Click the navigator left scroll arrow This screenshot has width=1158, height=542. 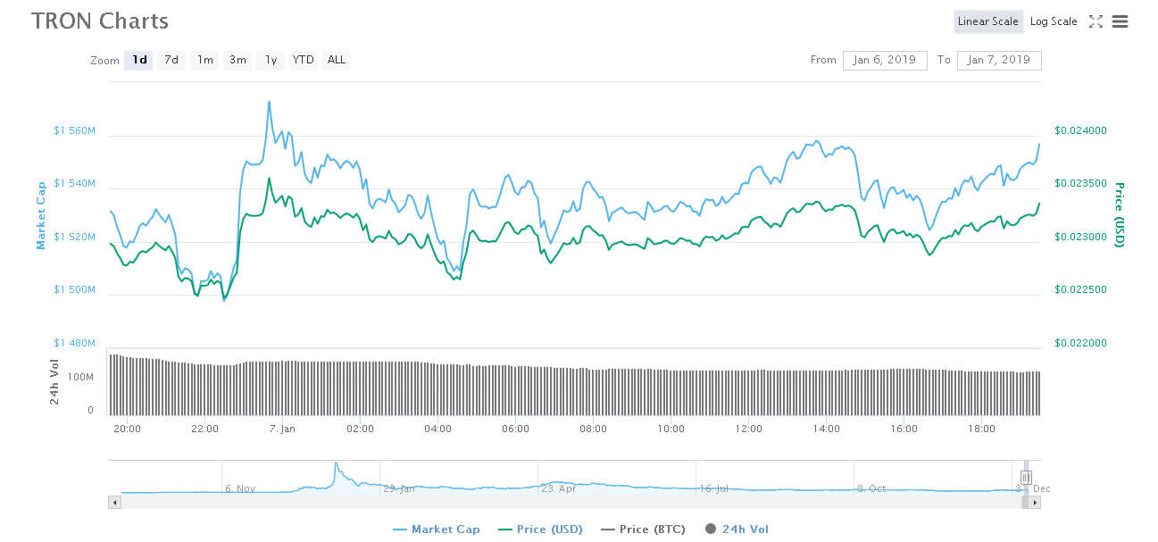point(114,503)
